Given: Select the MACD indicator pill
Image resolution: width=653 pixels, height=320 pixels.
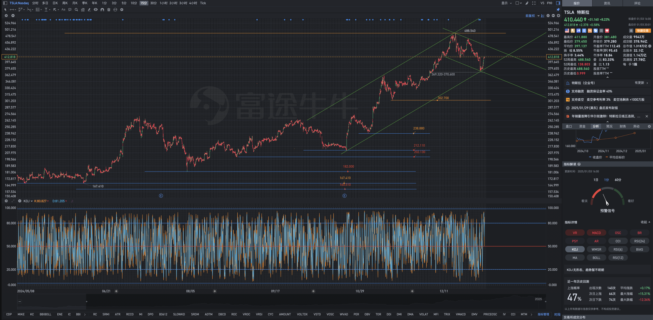Looking at the screenshot, I should click(596, 233).
